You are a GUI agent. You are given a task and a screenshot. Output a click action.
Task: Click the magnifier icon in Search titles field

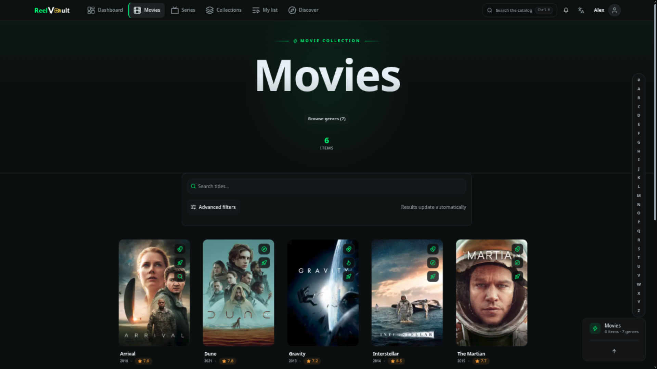click(x=193, y=186)
